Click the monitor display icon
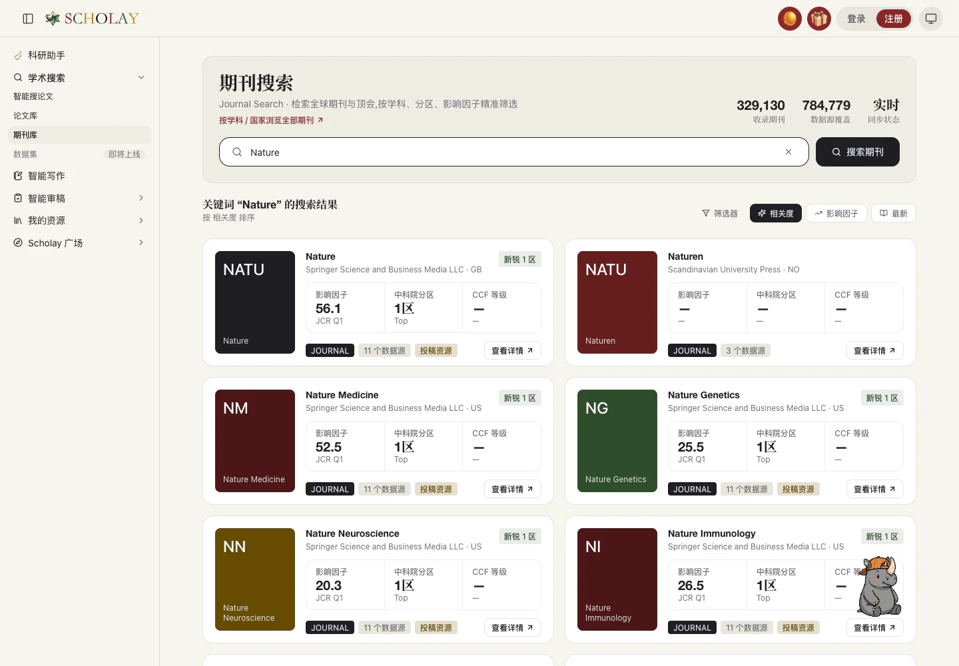Image resolution: width=959 pixels, height=666 pixels. pyautogui.click(x=931, y=19)
